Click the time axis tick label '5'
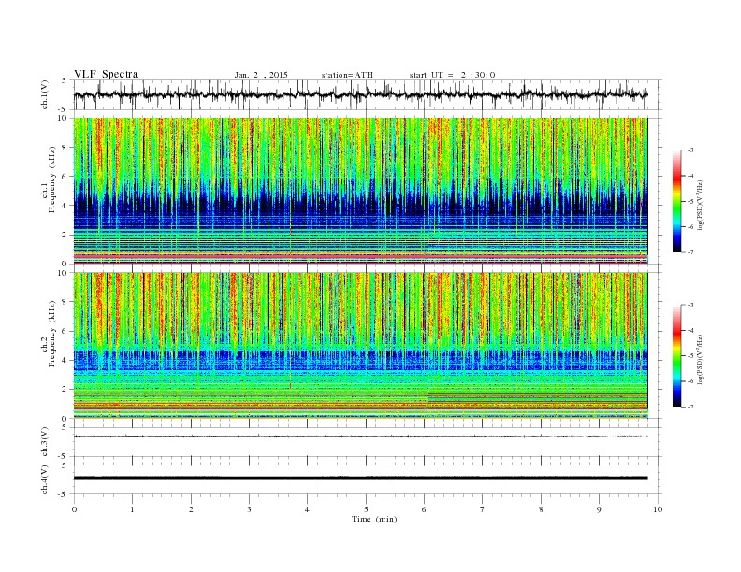The height and width of the screenshot is (572, 741). pos(366,509)
